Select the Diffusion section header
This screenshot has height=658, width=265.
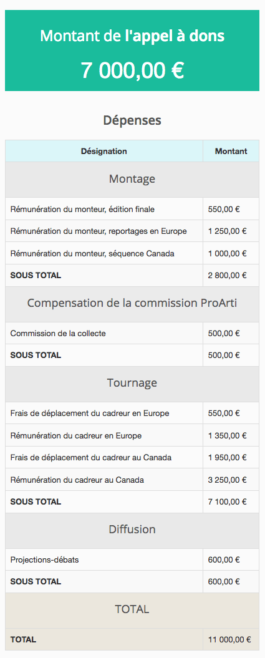(x=132, y=530)
